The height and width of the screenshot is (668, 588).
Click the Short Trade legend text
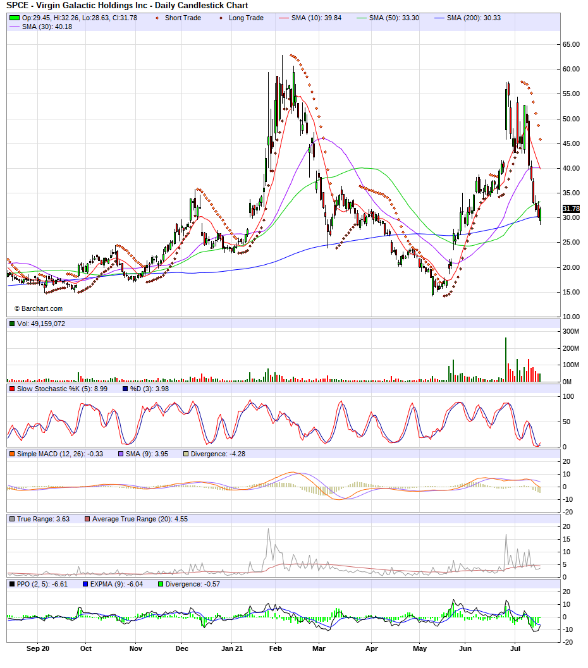183,18
